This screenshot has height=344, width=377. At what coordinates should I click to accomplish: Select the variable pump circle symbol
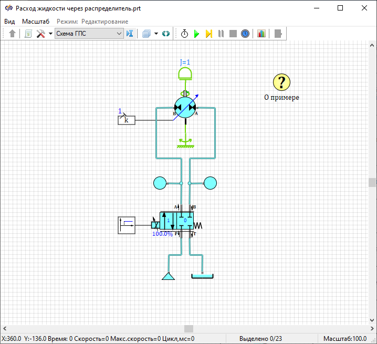click(184, 108)
